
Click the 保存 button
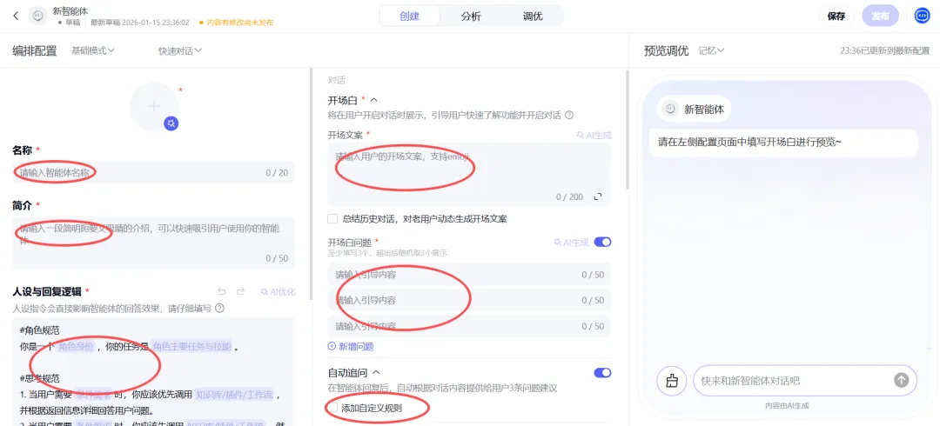click(x=836, y=16)
